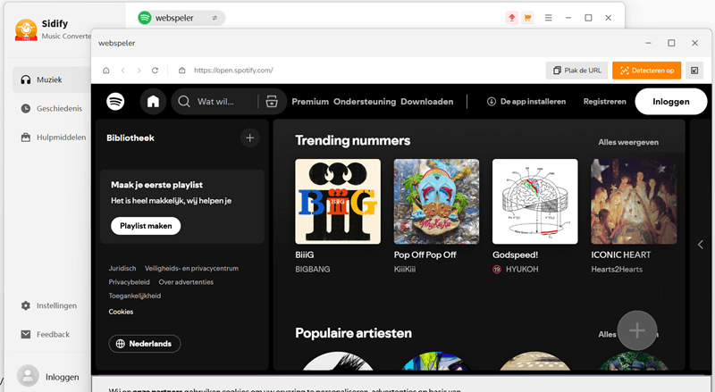This screenshot has width=715, height=392.
Task: Click the lock icon beside the URL
Action: click(182, 71)
